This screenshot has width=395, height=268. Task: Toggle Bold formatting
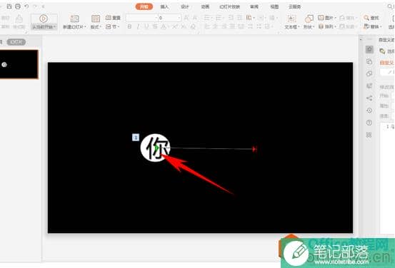click(x=129, y=26)
